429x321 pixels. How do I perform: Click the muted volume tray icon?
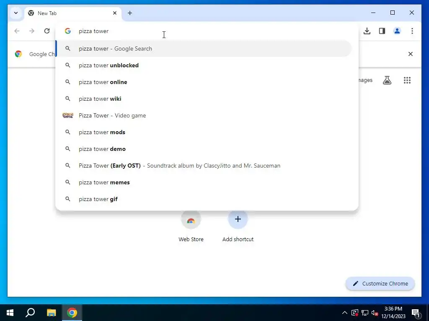[375, 313]
